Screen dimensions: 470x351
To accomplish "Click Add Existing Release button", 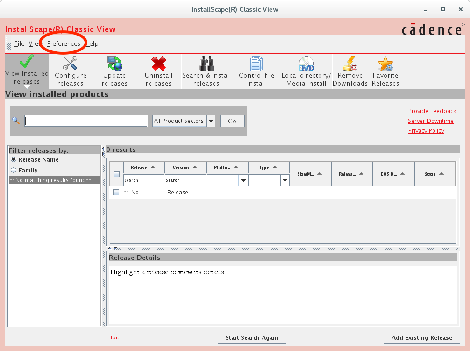I will [421, 337].
